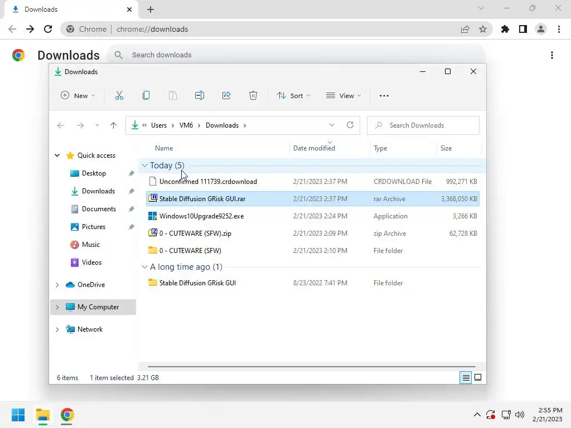Click the Paste clipboard icon in Explorer toolbar
Viewport: 571px width, 428px height.
point(173,95)
